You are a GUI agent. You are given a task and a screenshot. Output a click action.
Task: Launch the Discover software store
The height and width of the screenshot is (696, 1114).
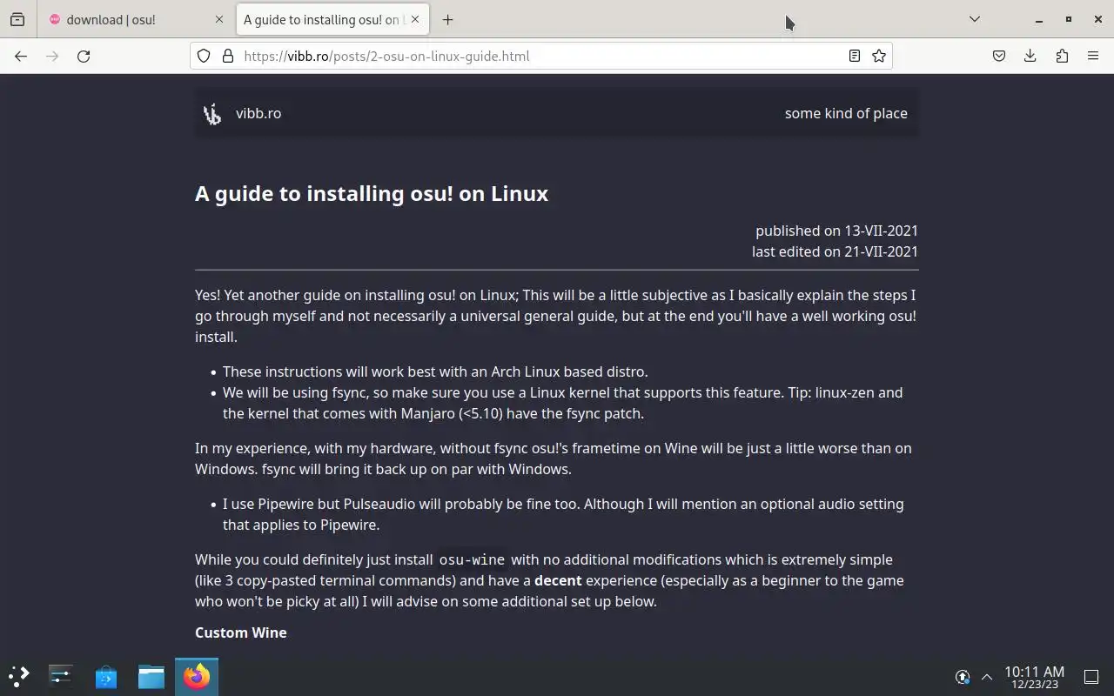click(x=106, y=676)
